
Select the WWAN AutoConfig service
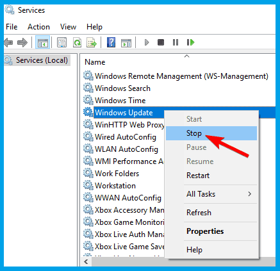tap(128, 198)
